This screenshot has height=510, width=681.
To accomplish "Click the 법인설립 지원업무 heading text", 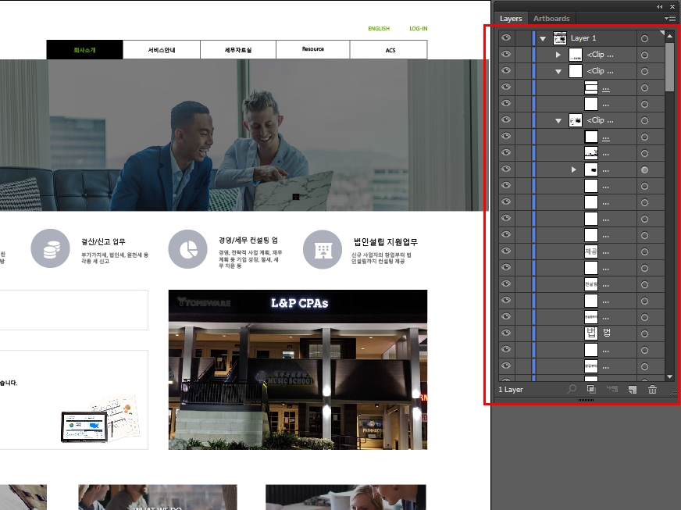I will (385, 242).
